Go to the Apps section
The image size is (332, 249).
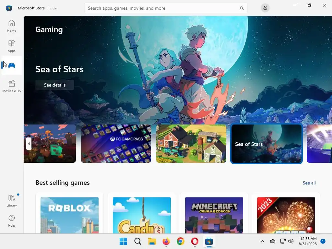tap(12, 46)
